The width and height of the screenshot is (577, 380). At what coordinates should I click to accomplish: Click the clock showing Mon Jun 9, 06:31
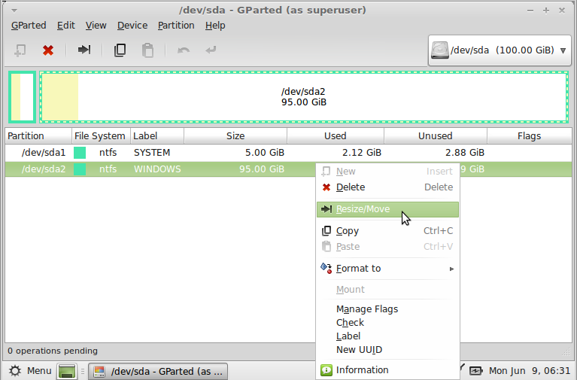pos(529,371)
